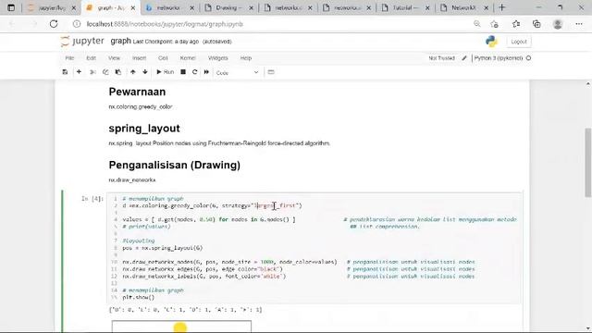Open the Insert menu
Viewport: 592px width, 333px height.
139,58
